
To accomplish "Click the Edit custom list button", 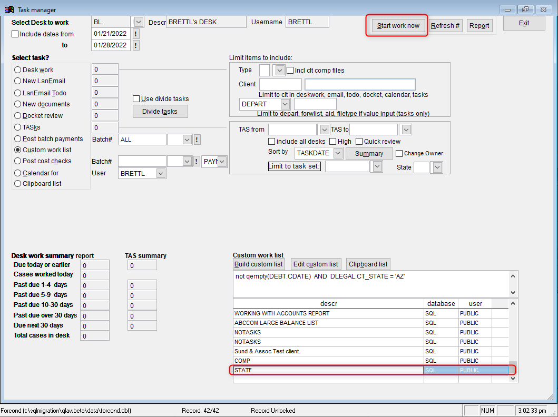I will (316, 264).
